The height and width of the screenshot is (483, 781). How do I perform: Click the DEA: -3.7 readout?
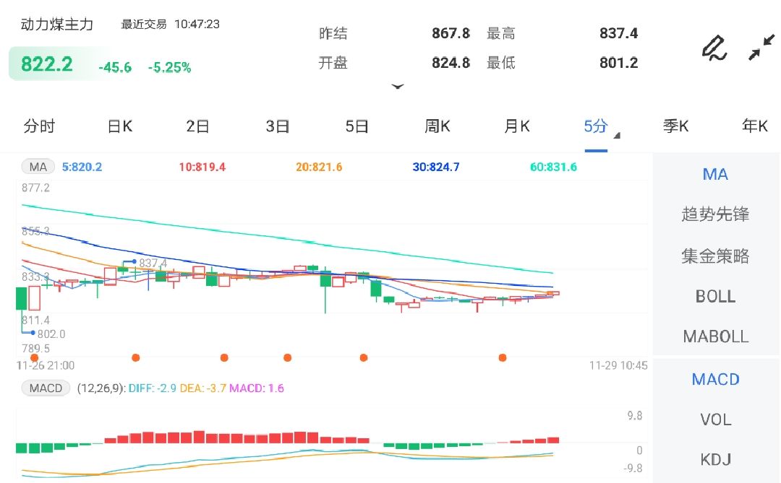[202, 388]
